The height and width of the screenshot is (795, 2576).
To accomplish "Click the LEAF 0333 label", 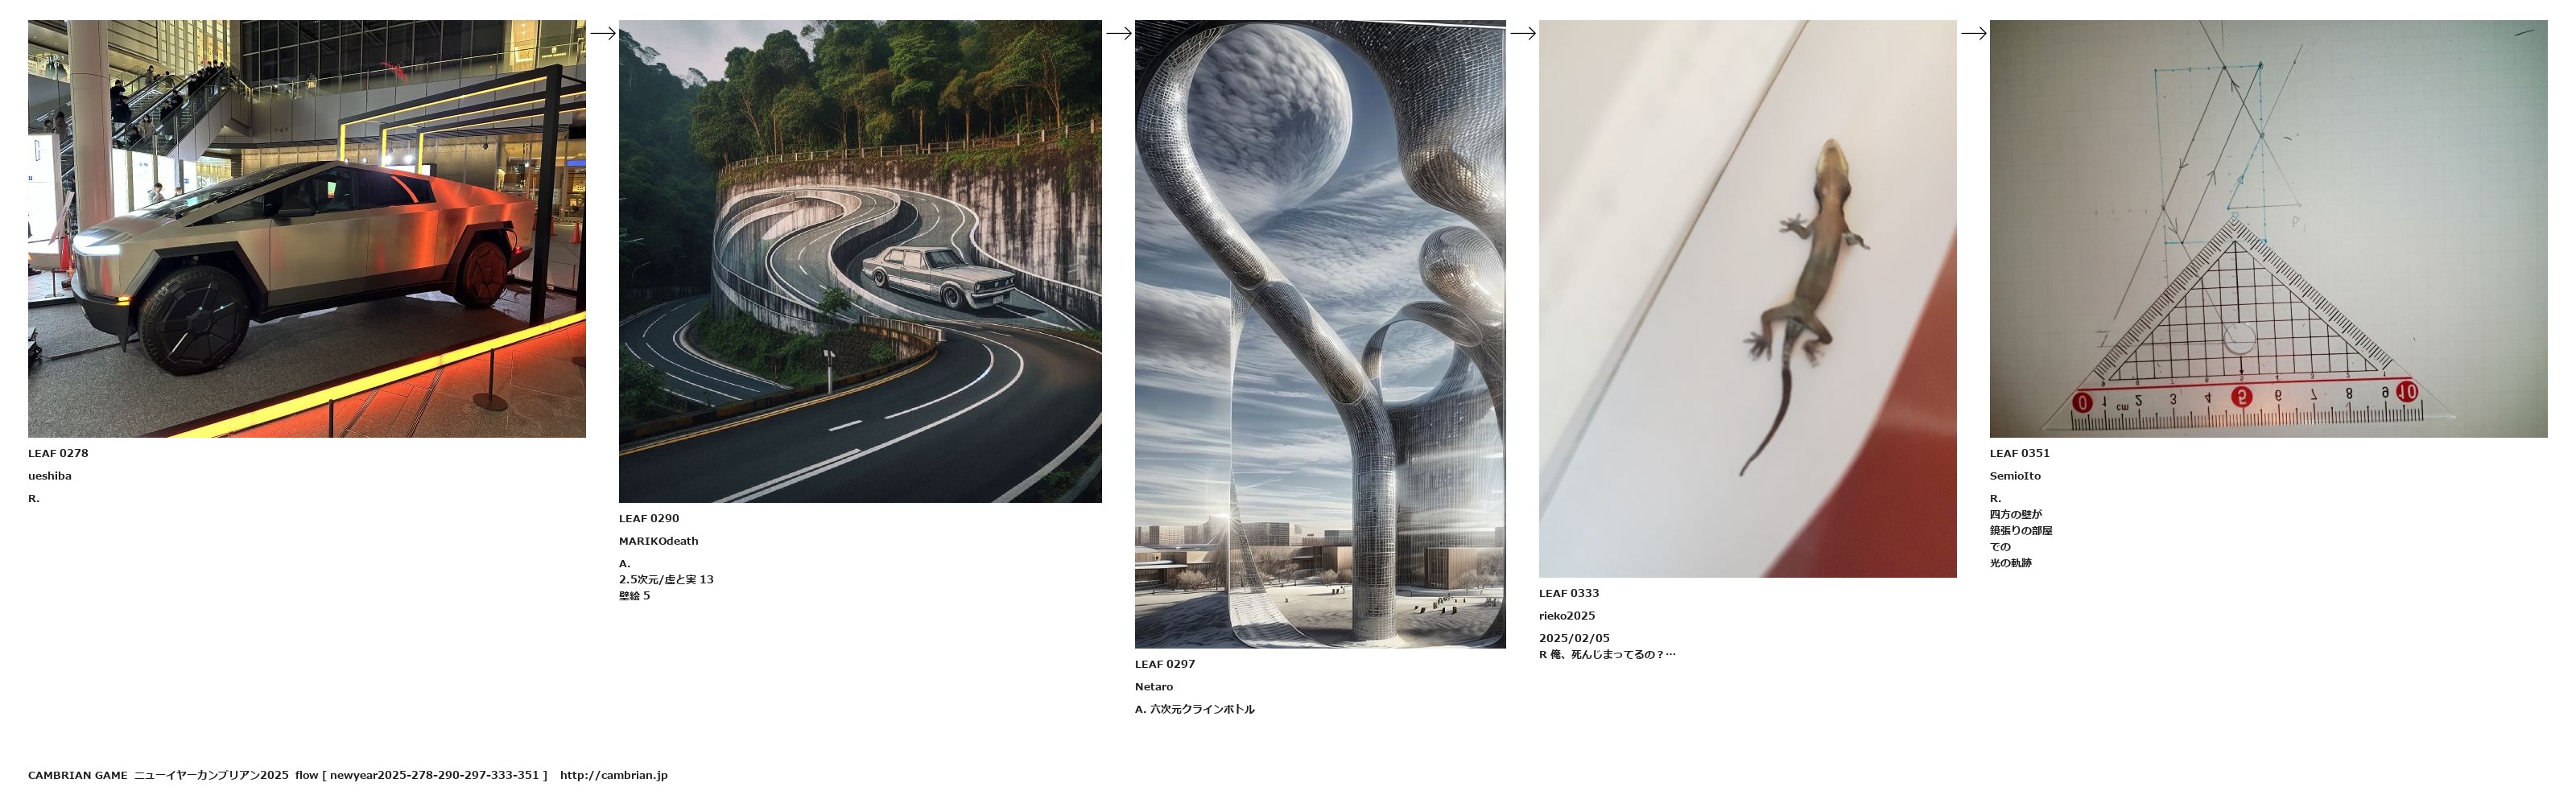I will click(1569, 593).
